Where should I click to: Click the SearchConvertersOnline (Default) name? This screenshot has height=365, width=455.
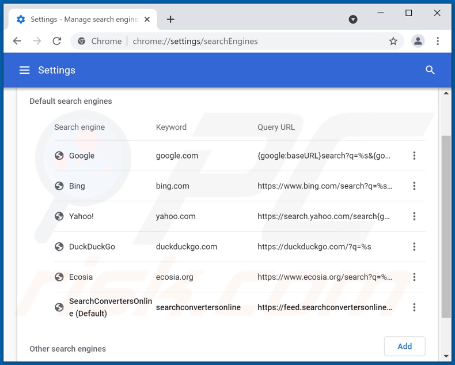click(111, 307)
